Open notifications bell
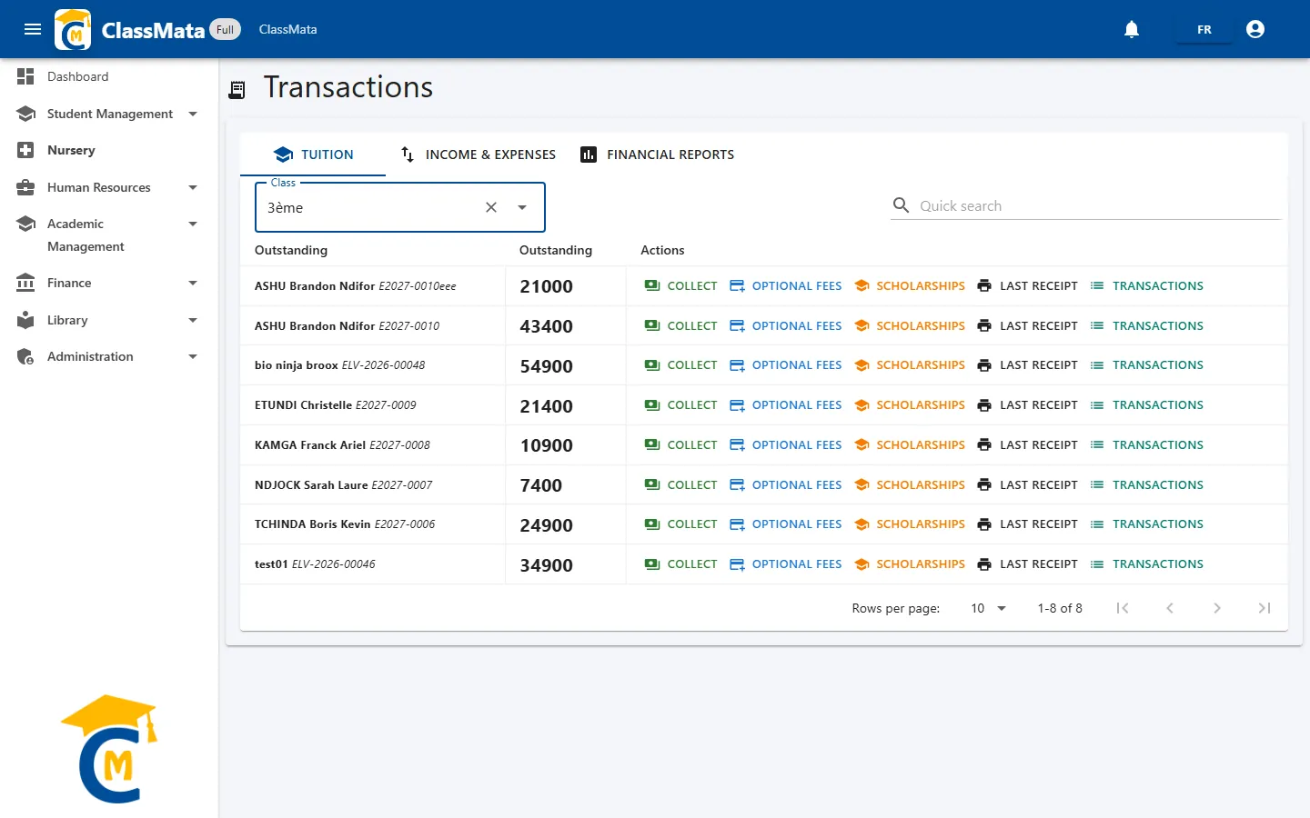The image size is (1310, 818). pos(1132,29)
